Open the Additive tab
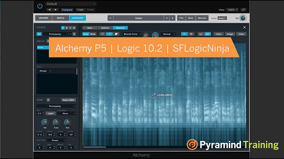284x159 pixels. click(x=105, y=28)
